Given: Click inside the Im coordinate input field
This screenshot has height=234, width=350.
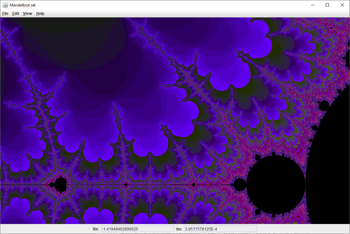Looking at the screenshot, I should pyautogui.click(x=220, y=229).
